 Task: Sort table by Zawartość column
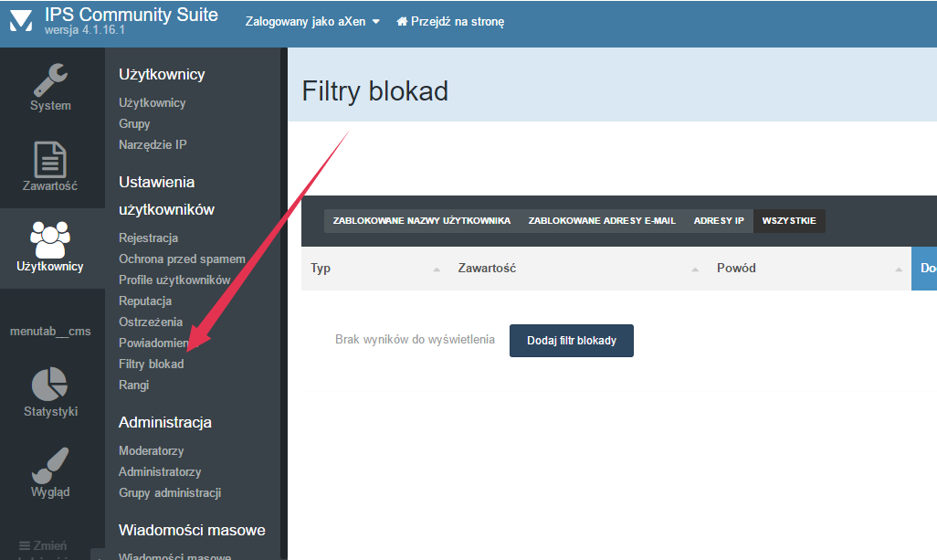(575, 269)
